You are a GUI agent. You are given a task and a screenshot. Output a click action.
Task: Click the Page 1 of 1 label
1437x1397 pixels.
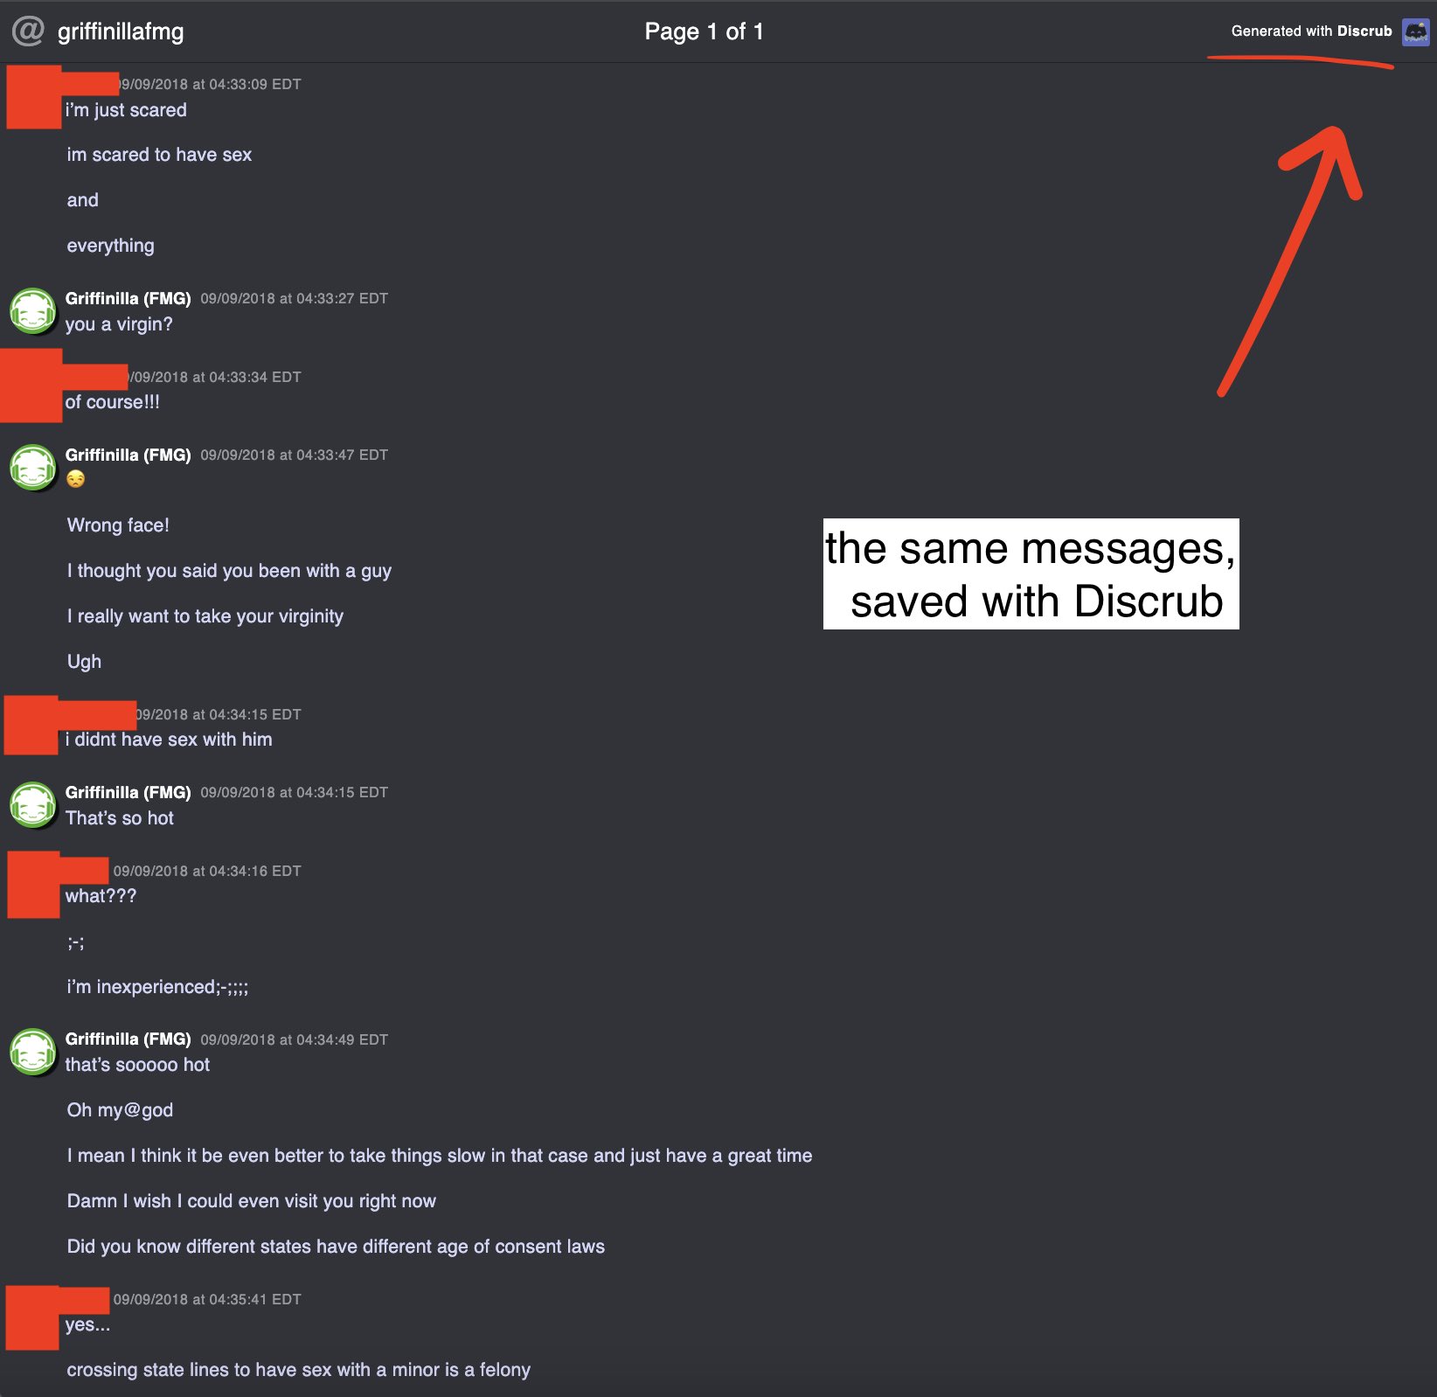704,31
